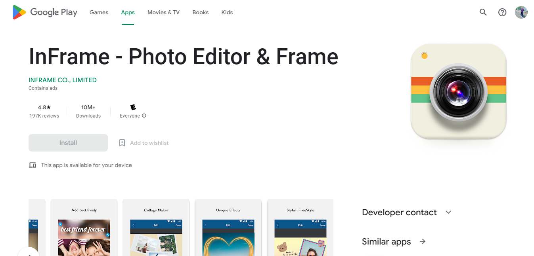The width and height of the screenshot is (534, 256).
Task: Click the Add to wishlist bookmark icon
Action: coord(122,142)
